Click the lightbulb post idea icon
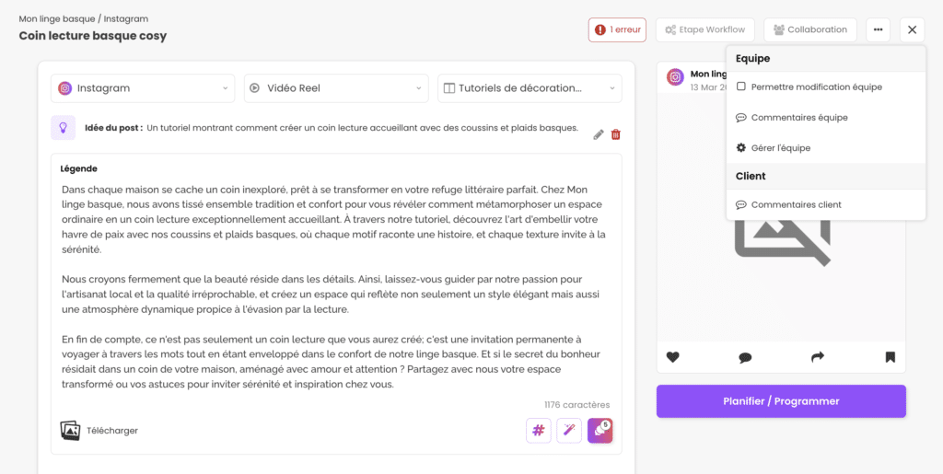 click(x=63, y=128)
